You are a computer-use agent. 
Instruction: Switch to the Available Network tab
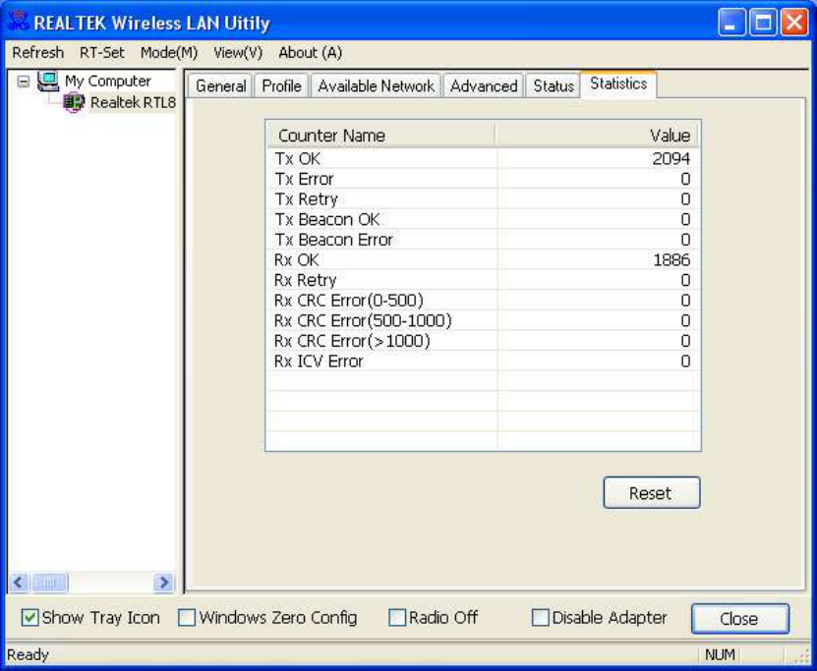(x=376, y=85)
